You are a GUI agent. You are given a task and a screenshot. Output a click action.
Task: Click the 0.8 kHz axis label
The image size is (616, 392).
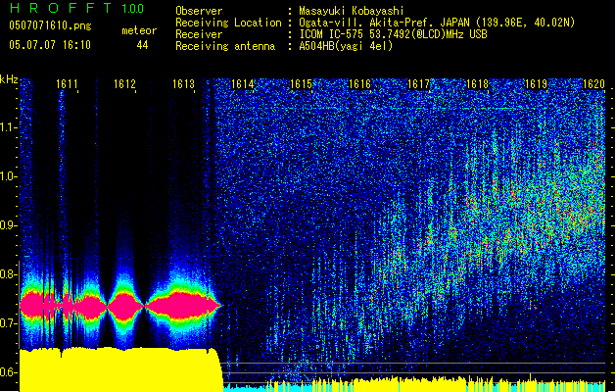(x=8, y=274)
